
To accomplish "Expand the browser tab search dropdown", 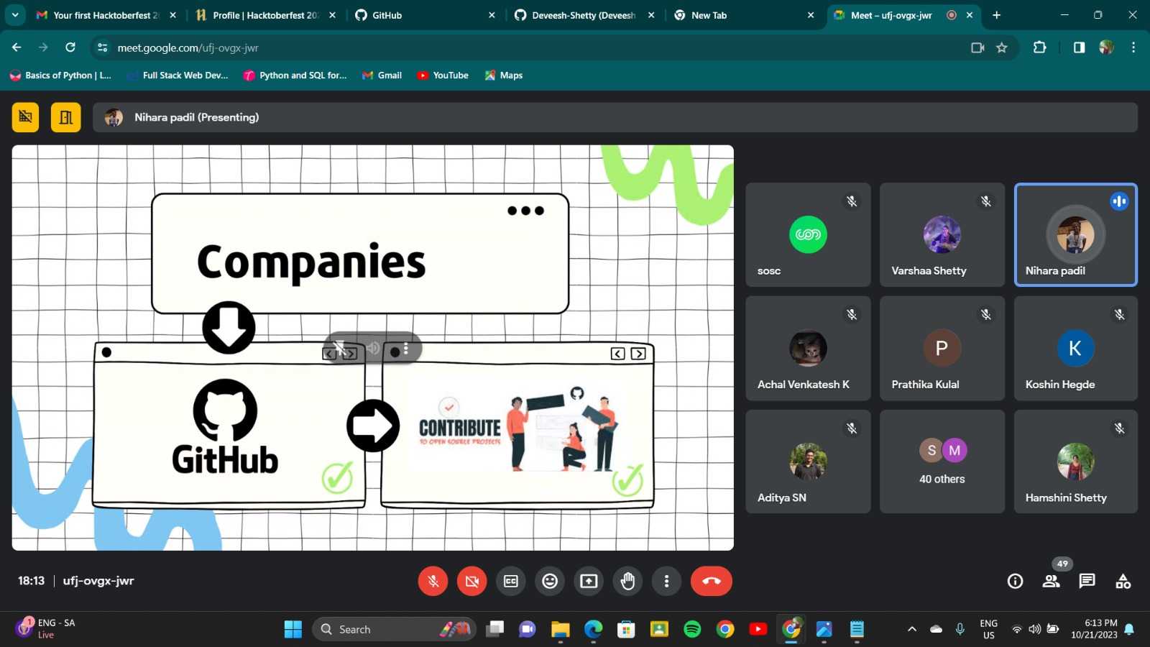I will pyautogui.click(x=15, y=15).
